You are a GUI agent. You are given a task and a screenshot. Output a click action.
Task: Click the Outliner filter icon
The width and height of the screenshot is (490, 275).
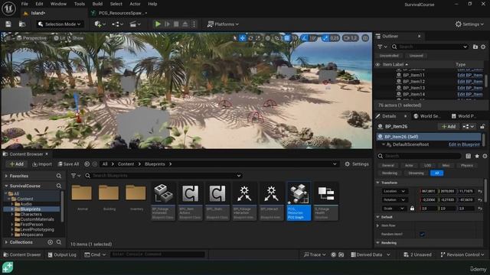(x=382, y=47)
